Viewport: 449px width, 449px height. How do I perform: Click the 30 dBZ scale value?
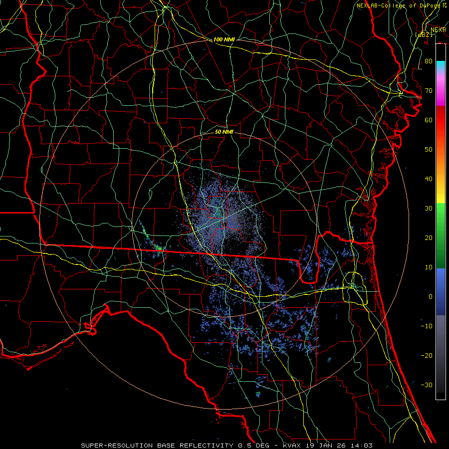pos(429,208)
